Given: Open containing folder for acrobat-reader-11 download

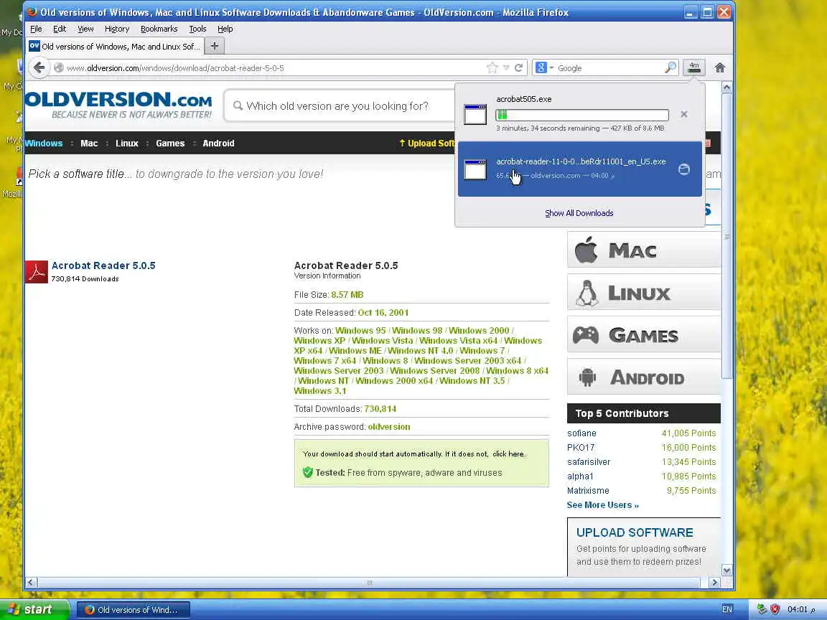Looking at the screenshot, I should click(683, 169).
